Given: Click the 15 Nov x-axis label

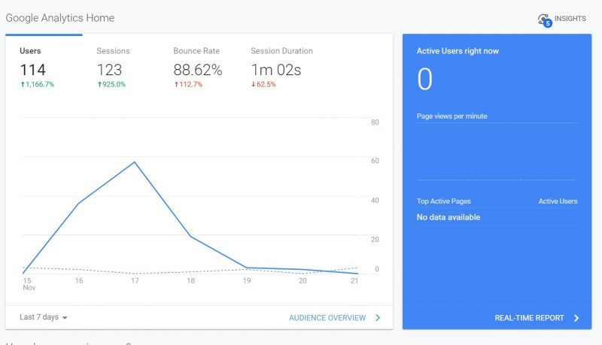Looking at the screenshot, I should pos(29,284).
